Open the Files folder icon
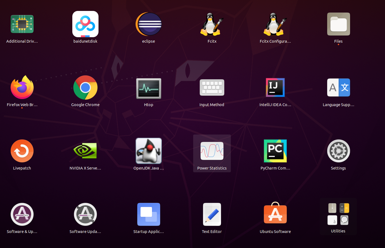 339,24
